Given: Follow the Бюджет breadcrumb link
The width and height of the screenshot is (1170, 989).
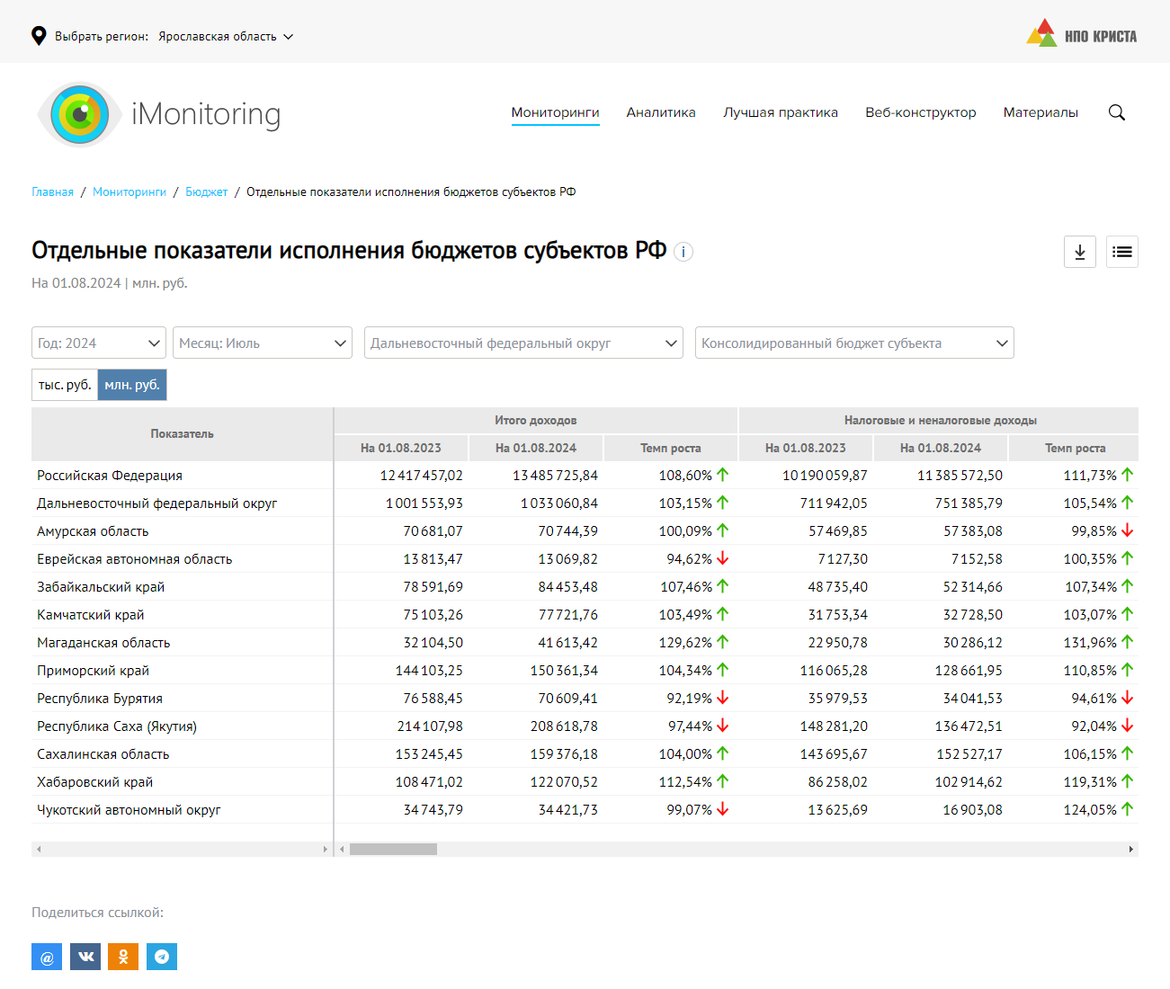Looking at the screenshot, I should (x=206, y=192).
